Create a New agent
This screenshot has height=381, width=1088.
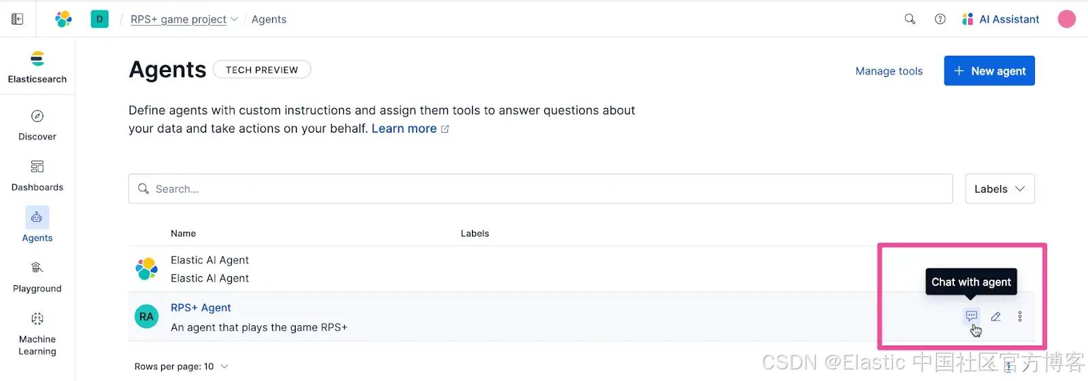(x=989, y=71)
